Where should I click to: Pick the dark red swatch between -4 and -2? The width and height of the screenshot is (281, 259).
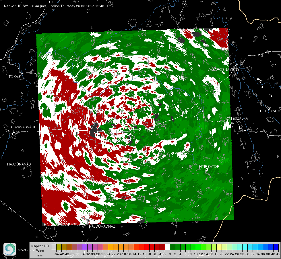point(162,247)
